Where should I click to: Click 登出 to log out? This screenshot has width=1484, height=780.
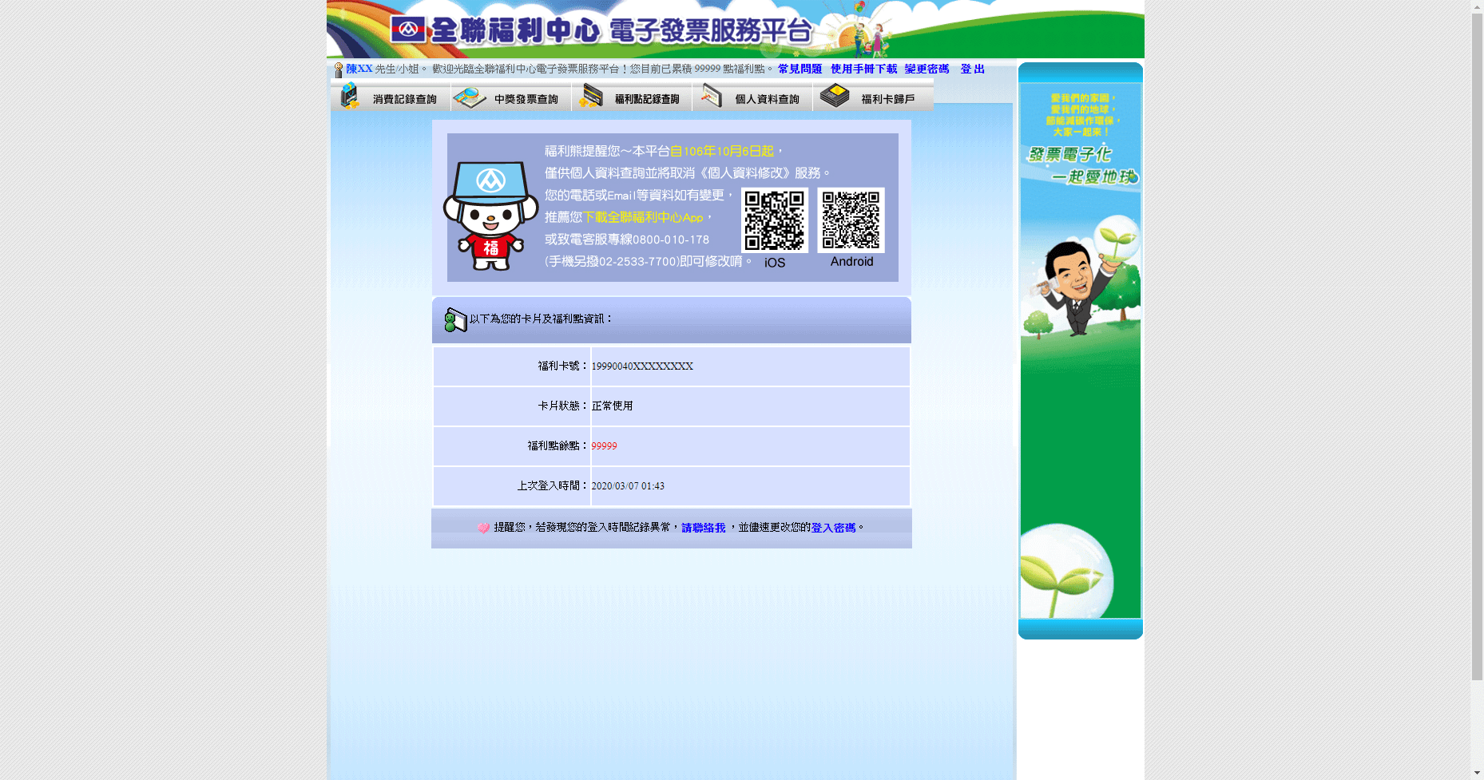[972, 69]
